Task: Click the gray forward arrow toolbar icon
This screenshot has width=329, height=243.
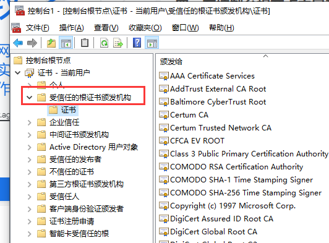Action: [32, 43]
